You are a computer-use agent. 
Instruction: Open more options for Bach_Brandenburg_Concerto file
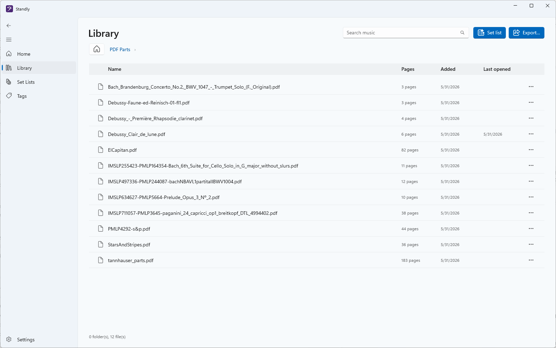[531, 87]
